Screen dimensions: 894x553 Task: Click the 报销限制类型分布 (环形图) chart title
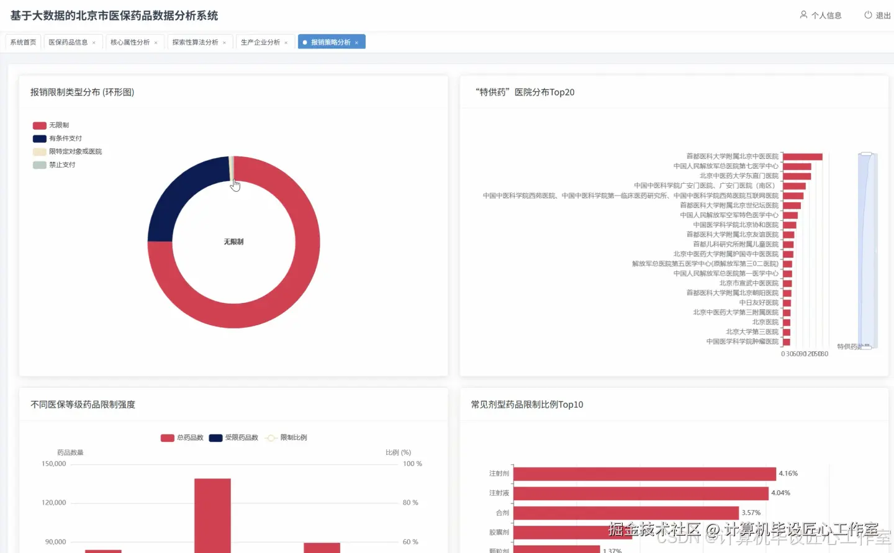click(83, 92)
